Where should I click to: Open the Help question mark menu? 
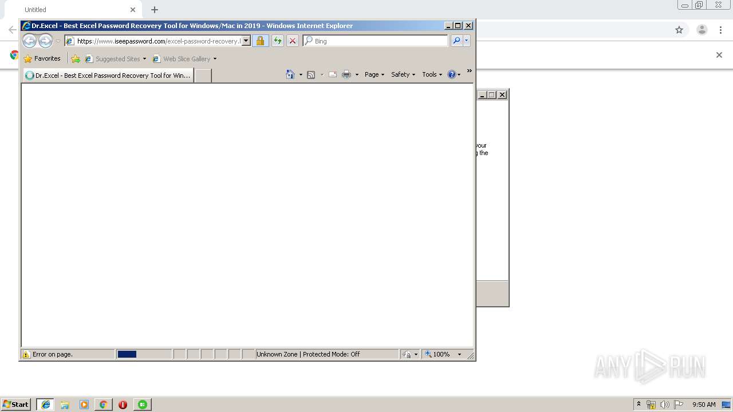tap(454, 74)
